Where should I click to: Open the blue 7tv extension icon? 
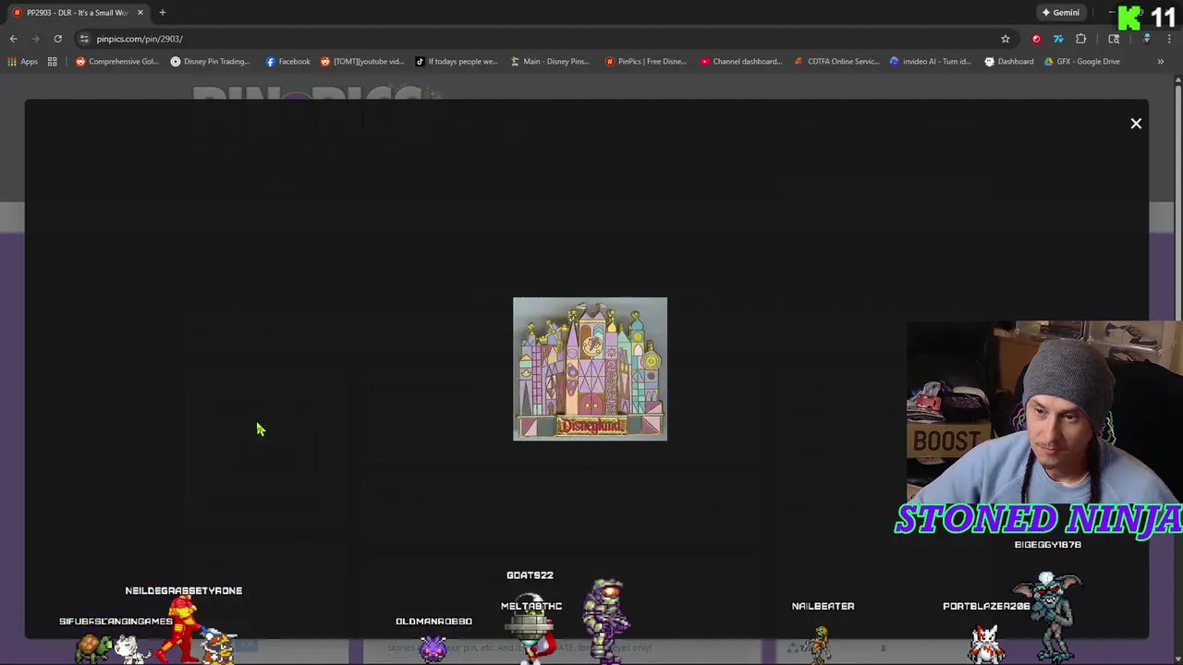point(1058,39)
